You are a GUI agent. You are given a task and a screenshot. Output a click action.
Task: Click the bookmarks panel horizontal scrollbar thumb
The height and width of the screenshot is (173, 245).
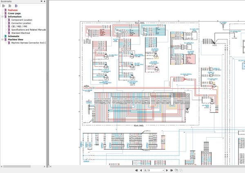(x=17, y=166)
